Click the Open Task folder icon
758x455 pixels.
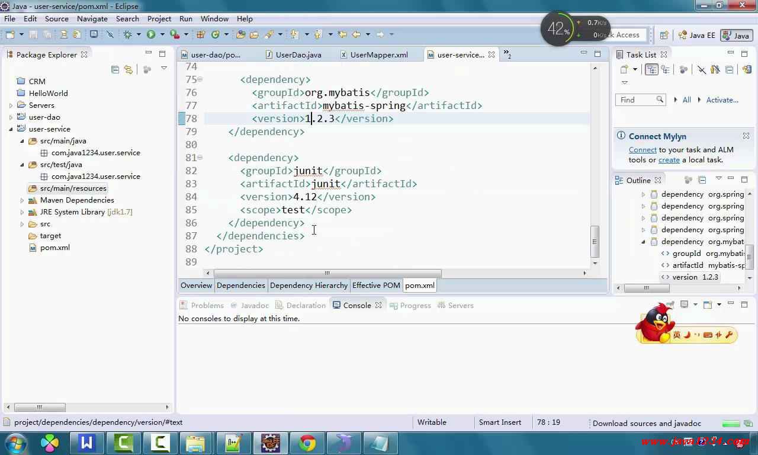point(254,34)
